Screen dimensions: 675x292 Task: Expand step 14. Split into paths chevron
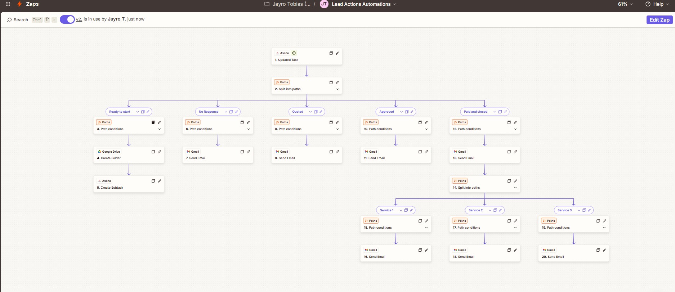[515, 188]
